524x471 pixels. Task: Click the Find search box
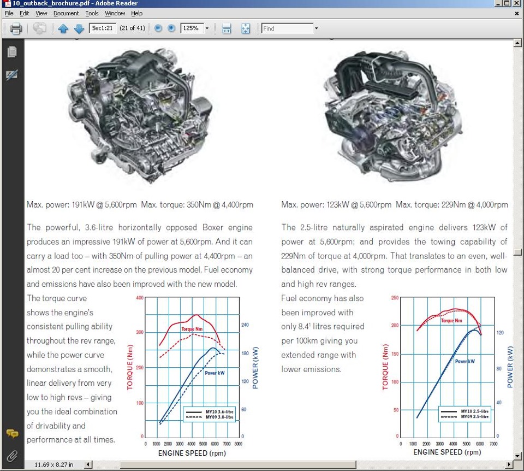[x=288, y=28]
